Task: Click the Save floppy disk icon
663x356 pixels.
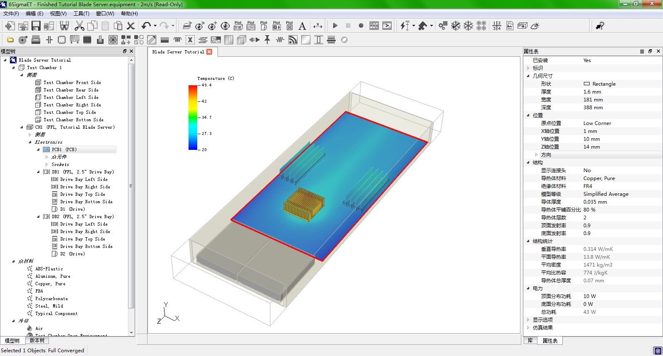Action: point(36,26)
